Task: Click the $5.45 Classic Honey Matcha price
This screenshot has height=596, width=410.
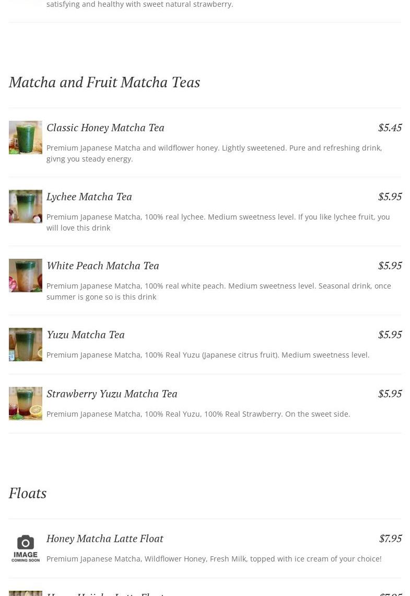Action: [x=390, y=128]
